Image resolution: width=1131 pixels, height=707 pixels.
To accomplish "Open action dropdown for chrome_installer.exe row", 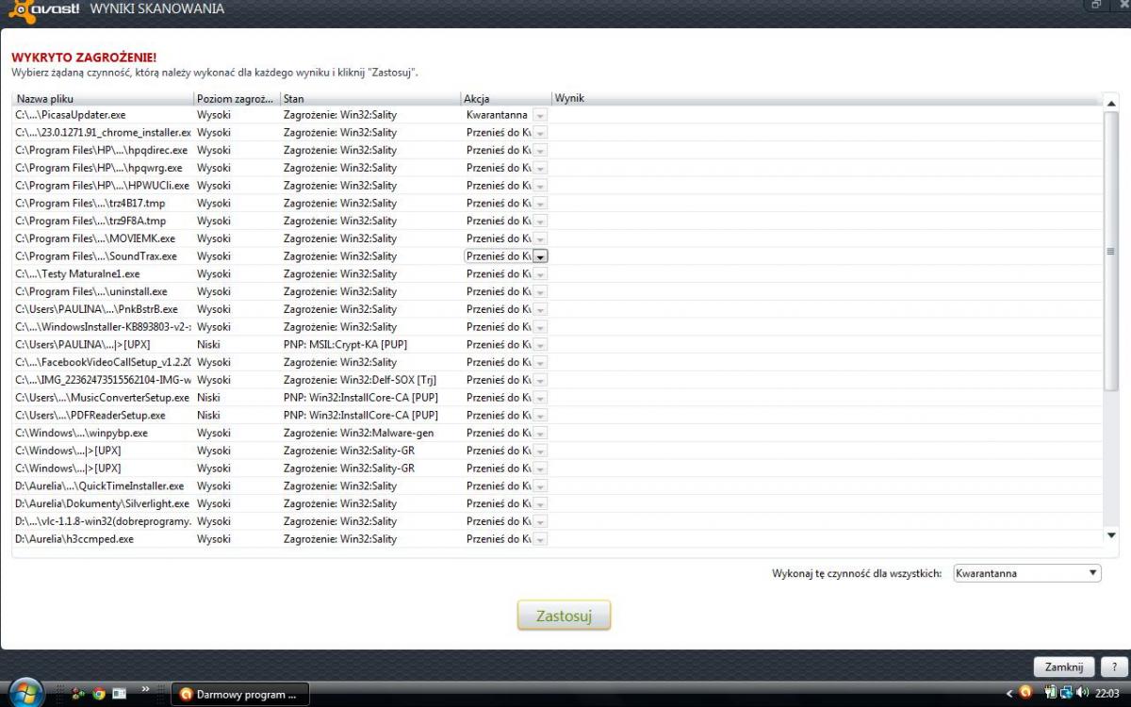I will pos(540,133).
